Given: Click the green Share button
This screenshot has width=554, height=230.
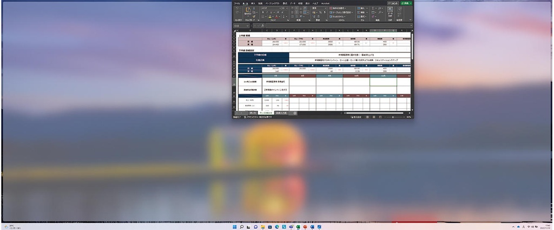Looking at the screenshot, I should pos(406,4).
